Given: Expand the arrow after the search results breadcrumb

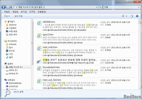Looking at the screenshot, I should pyautogui.click(x=44, y=7).
